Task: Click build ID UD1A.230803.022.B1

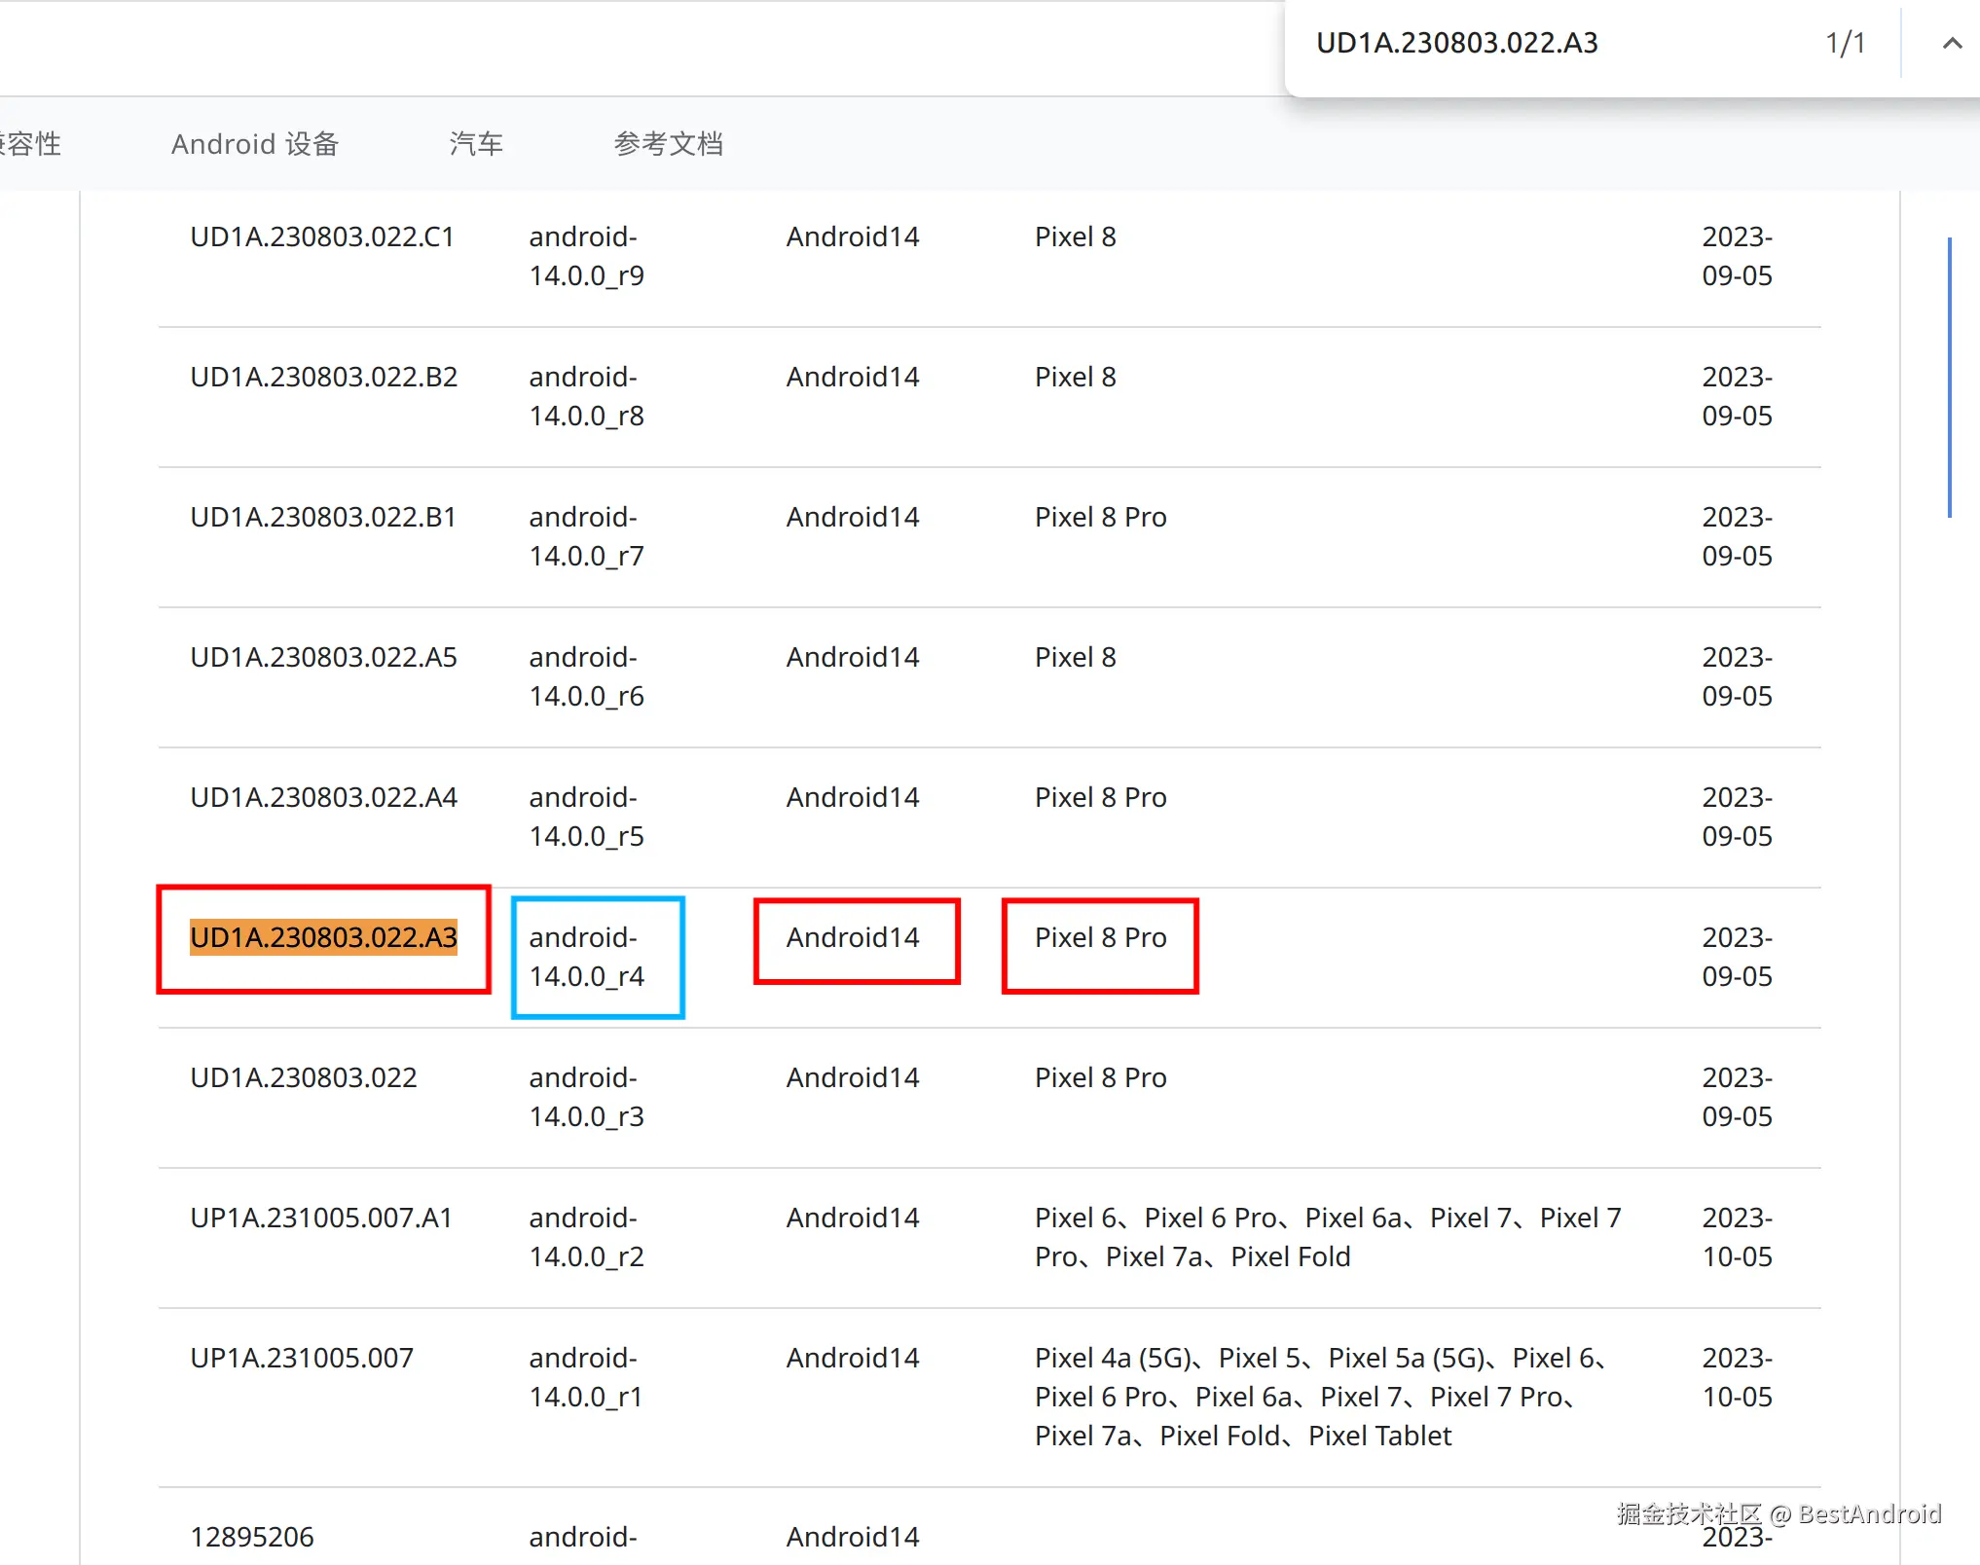Action: (x=323, y=517)
